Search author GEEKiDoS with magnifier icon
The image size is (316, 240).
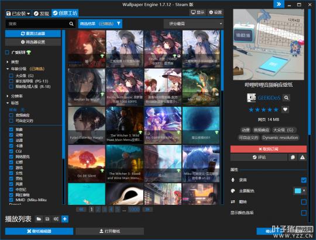coord(286,98)
